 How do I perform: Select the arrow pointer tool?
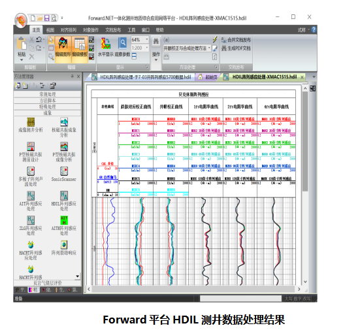tap(51, 40)
